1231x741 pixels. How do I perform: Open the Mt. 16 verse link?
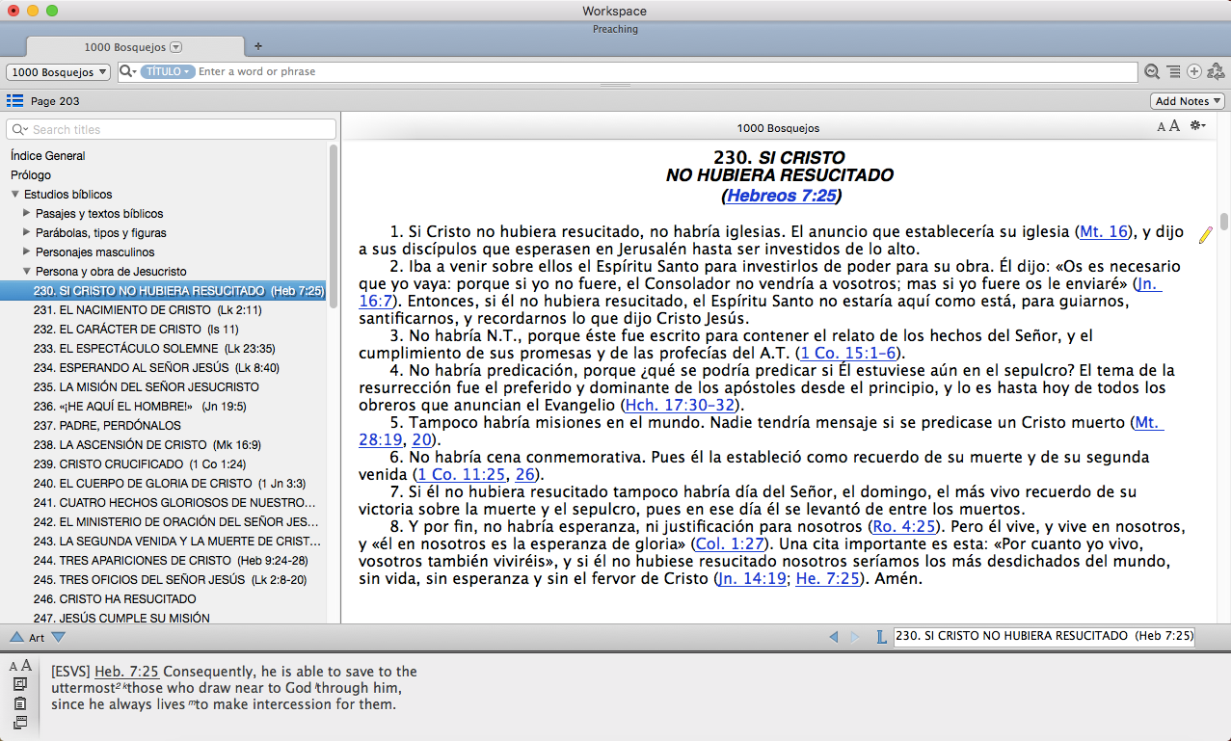coord(1104,231)
